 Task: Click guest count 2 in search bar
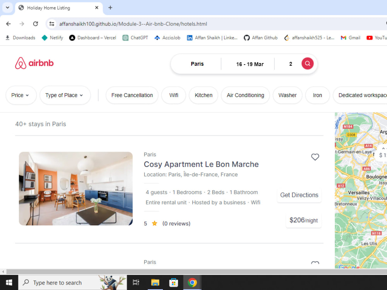291,64
